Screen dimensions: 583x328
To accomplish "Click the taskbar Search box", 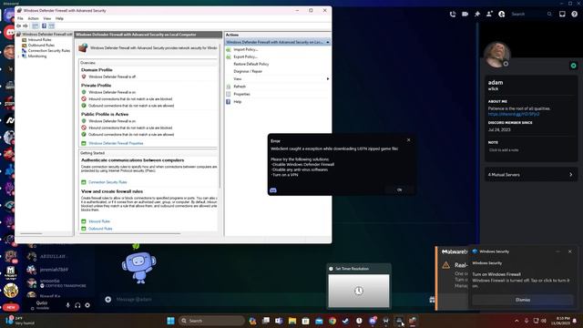I will pos(211,321).
